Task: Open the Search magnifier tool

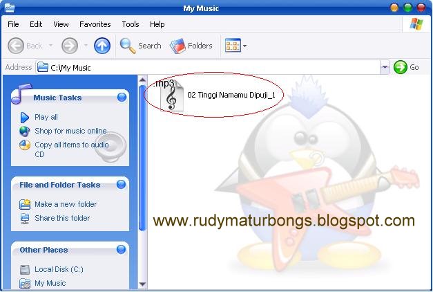Action: 127,46
